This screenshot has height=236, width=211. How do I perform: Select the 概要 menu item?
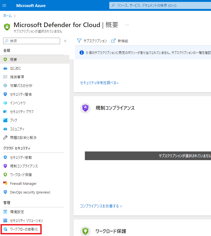click(x=35, y=59)
